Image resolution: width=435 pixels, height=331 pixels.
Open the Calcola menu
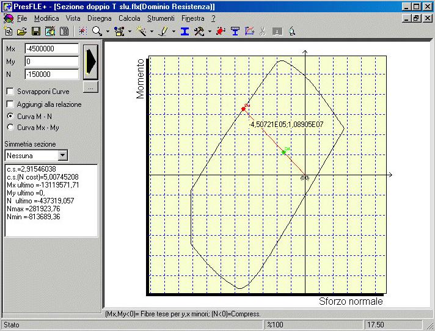click(129, 18)
